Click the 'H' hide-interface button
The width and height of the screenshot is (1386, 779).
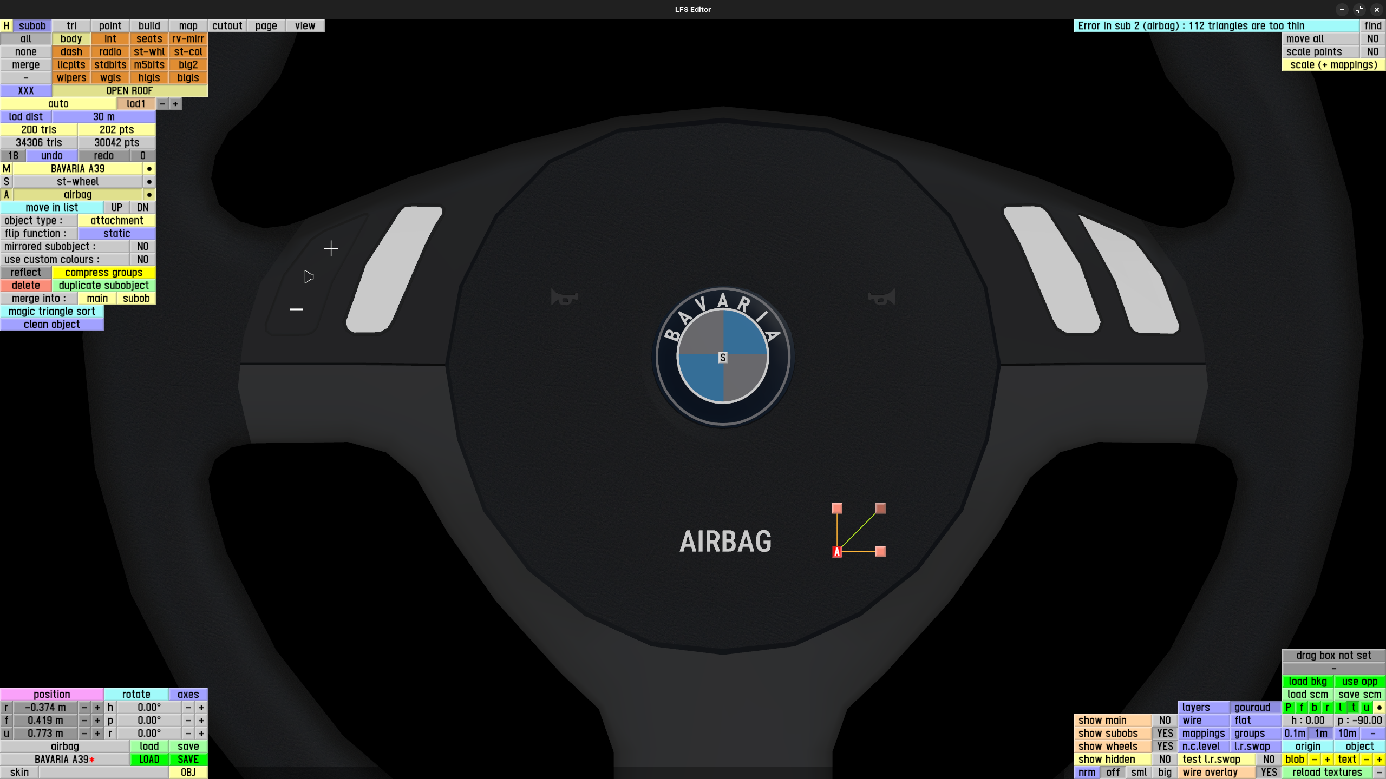6,25
